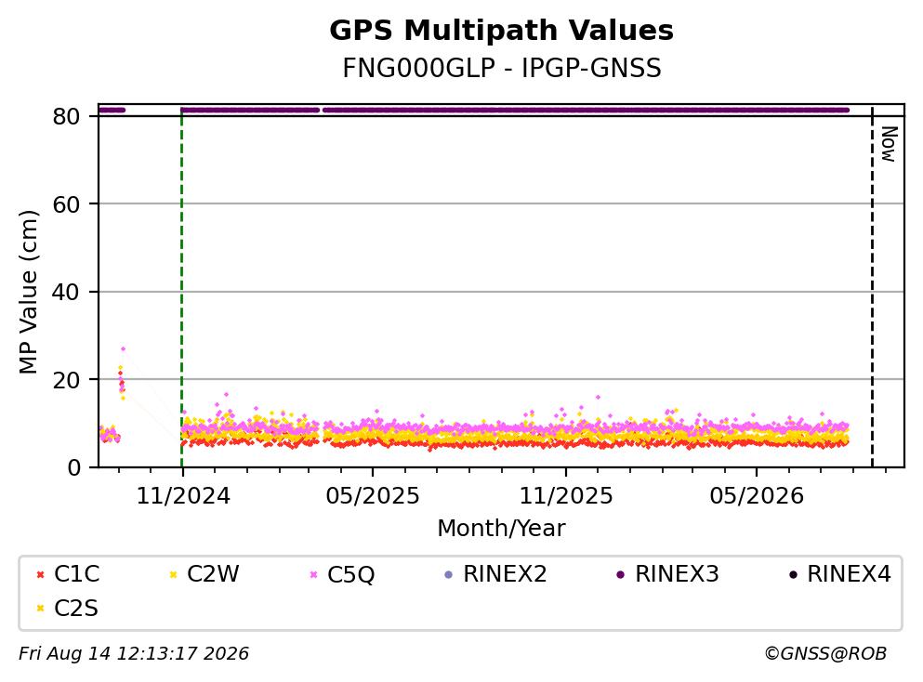Select the C1C legend label
This screenshot has width=923, height=682.
tap(76, 573)
